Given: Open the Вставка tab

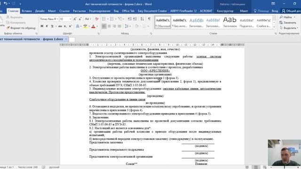Looking at the screenshot, I should click(x=27, y=11).
